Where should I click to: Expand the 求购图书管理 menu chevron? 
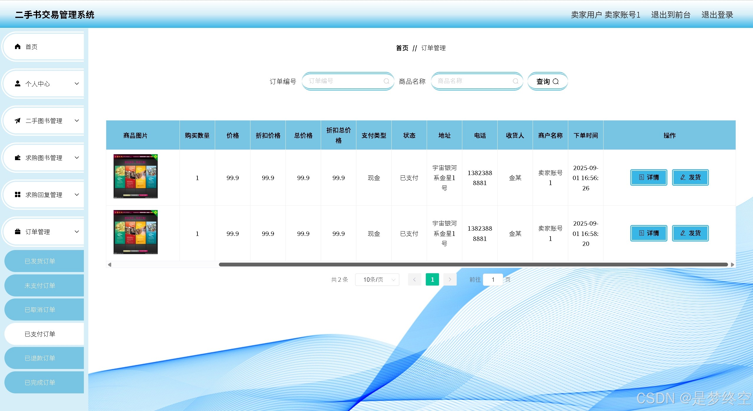pos(77,157)
